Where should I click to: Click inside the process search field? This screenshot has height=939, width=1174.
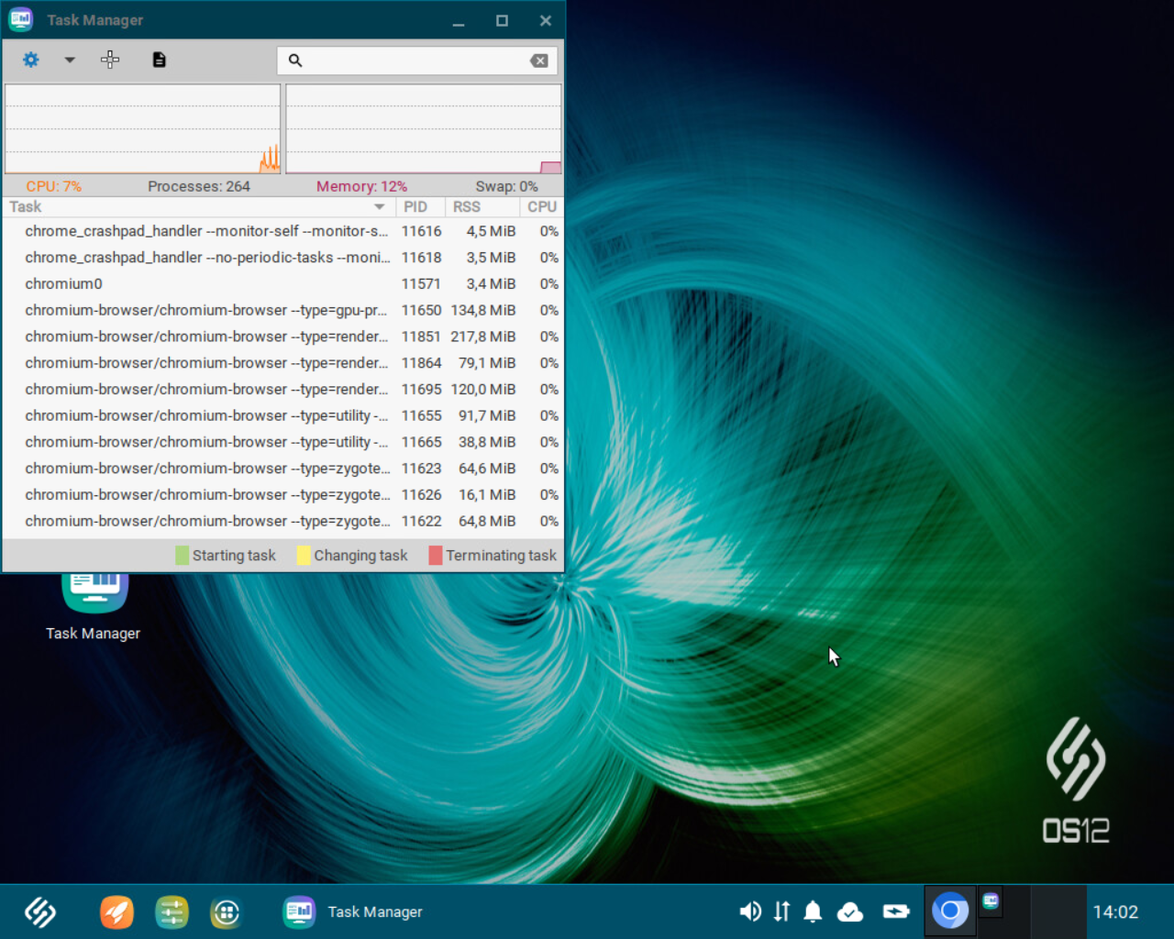[x=413, y=61]
